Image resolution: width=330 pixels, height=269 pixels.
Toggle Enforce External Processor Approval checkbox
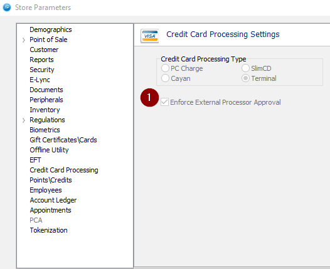coord(164,102)
